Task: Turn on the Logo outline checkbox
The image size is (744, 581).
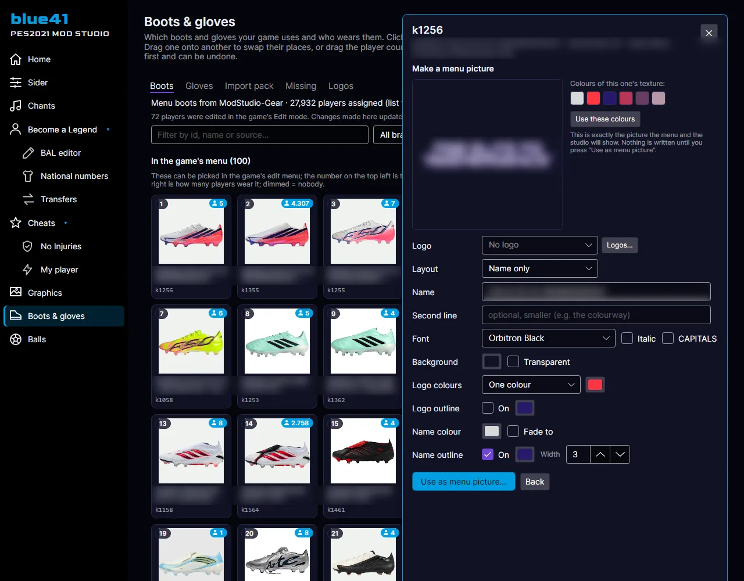Action: pos(488,408)
